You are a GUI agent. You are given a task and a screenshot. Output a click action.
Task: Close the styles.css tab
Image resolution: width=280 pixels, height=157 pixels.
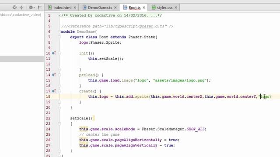click(x=176, y=7)
